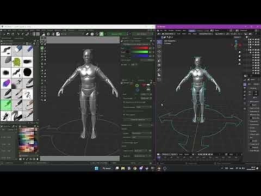Adjust the blue color channel slider in Krita
Image resolution: width=261 pixels, height=196 pixels.
pos(139,56)
